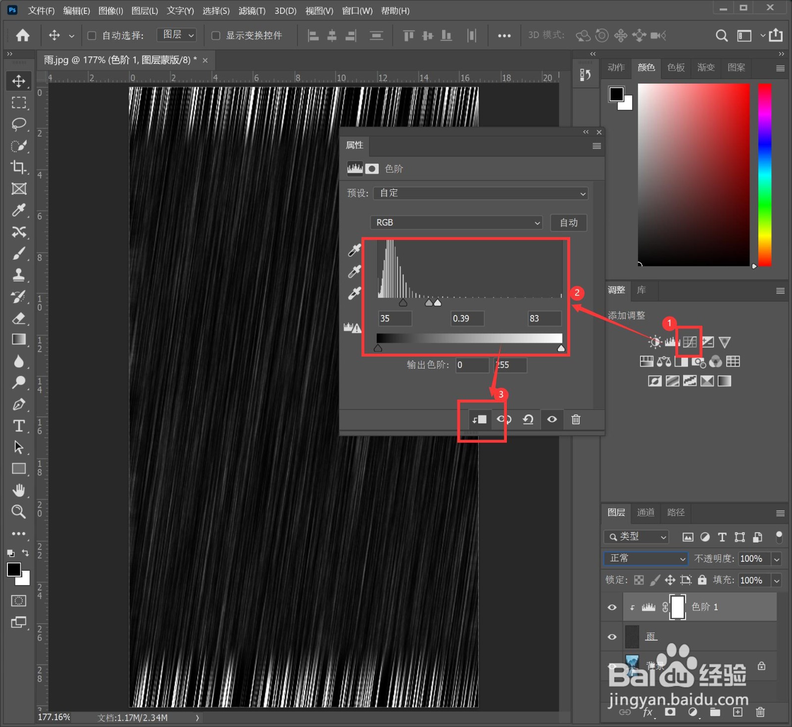Expand the opacity slider dropdown arrow
The height and width of the screenshot is (727, 792).
[x=777, y=559]
